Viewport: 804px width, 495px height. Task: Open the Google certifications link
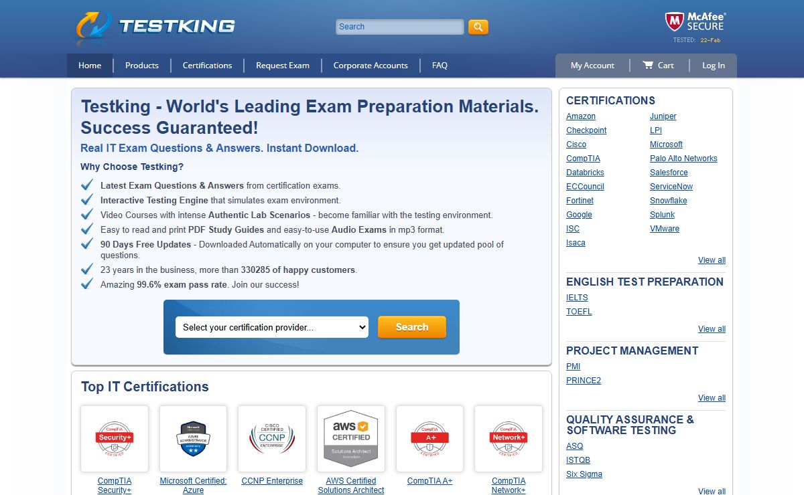coord(579,215)
